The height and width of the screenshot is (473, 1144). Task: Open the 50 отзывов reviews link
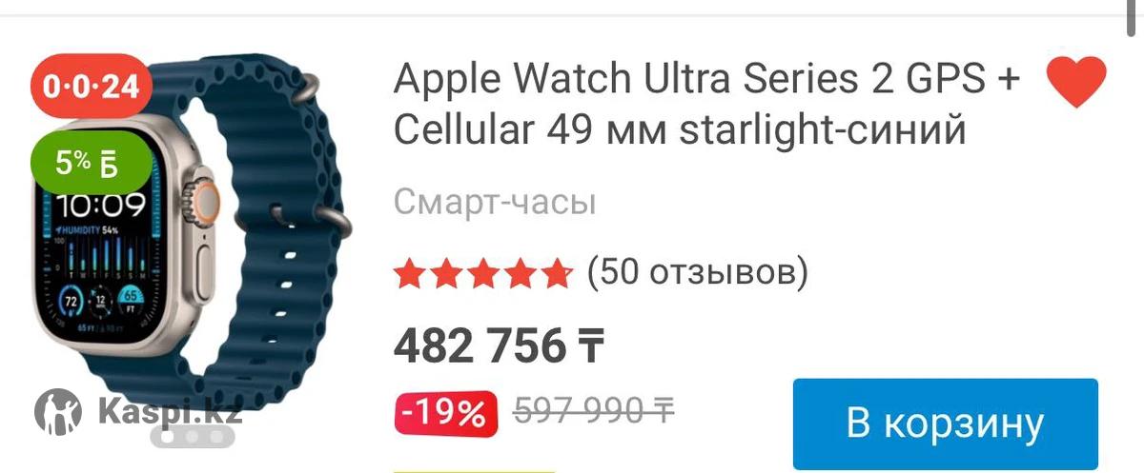tap(698, 274)
